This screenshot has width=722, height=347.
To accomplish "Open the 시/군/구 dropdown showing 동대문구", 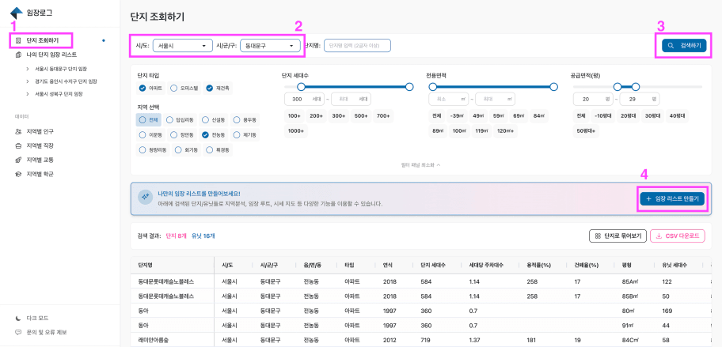I will click(x=267, y=46).
